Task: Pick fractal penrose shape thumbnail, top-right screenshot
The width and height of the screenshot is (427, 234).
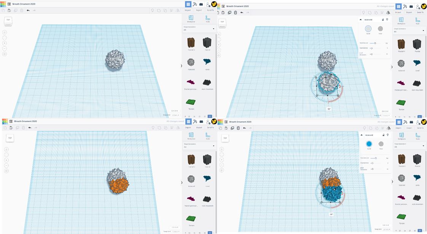Action: [x=401, y=83]
